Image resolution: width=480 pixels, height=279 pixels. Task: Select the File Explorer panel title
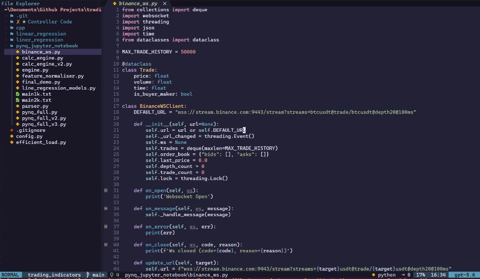(21, 4)
